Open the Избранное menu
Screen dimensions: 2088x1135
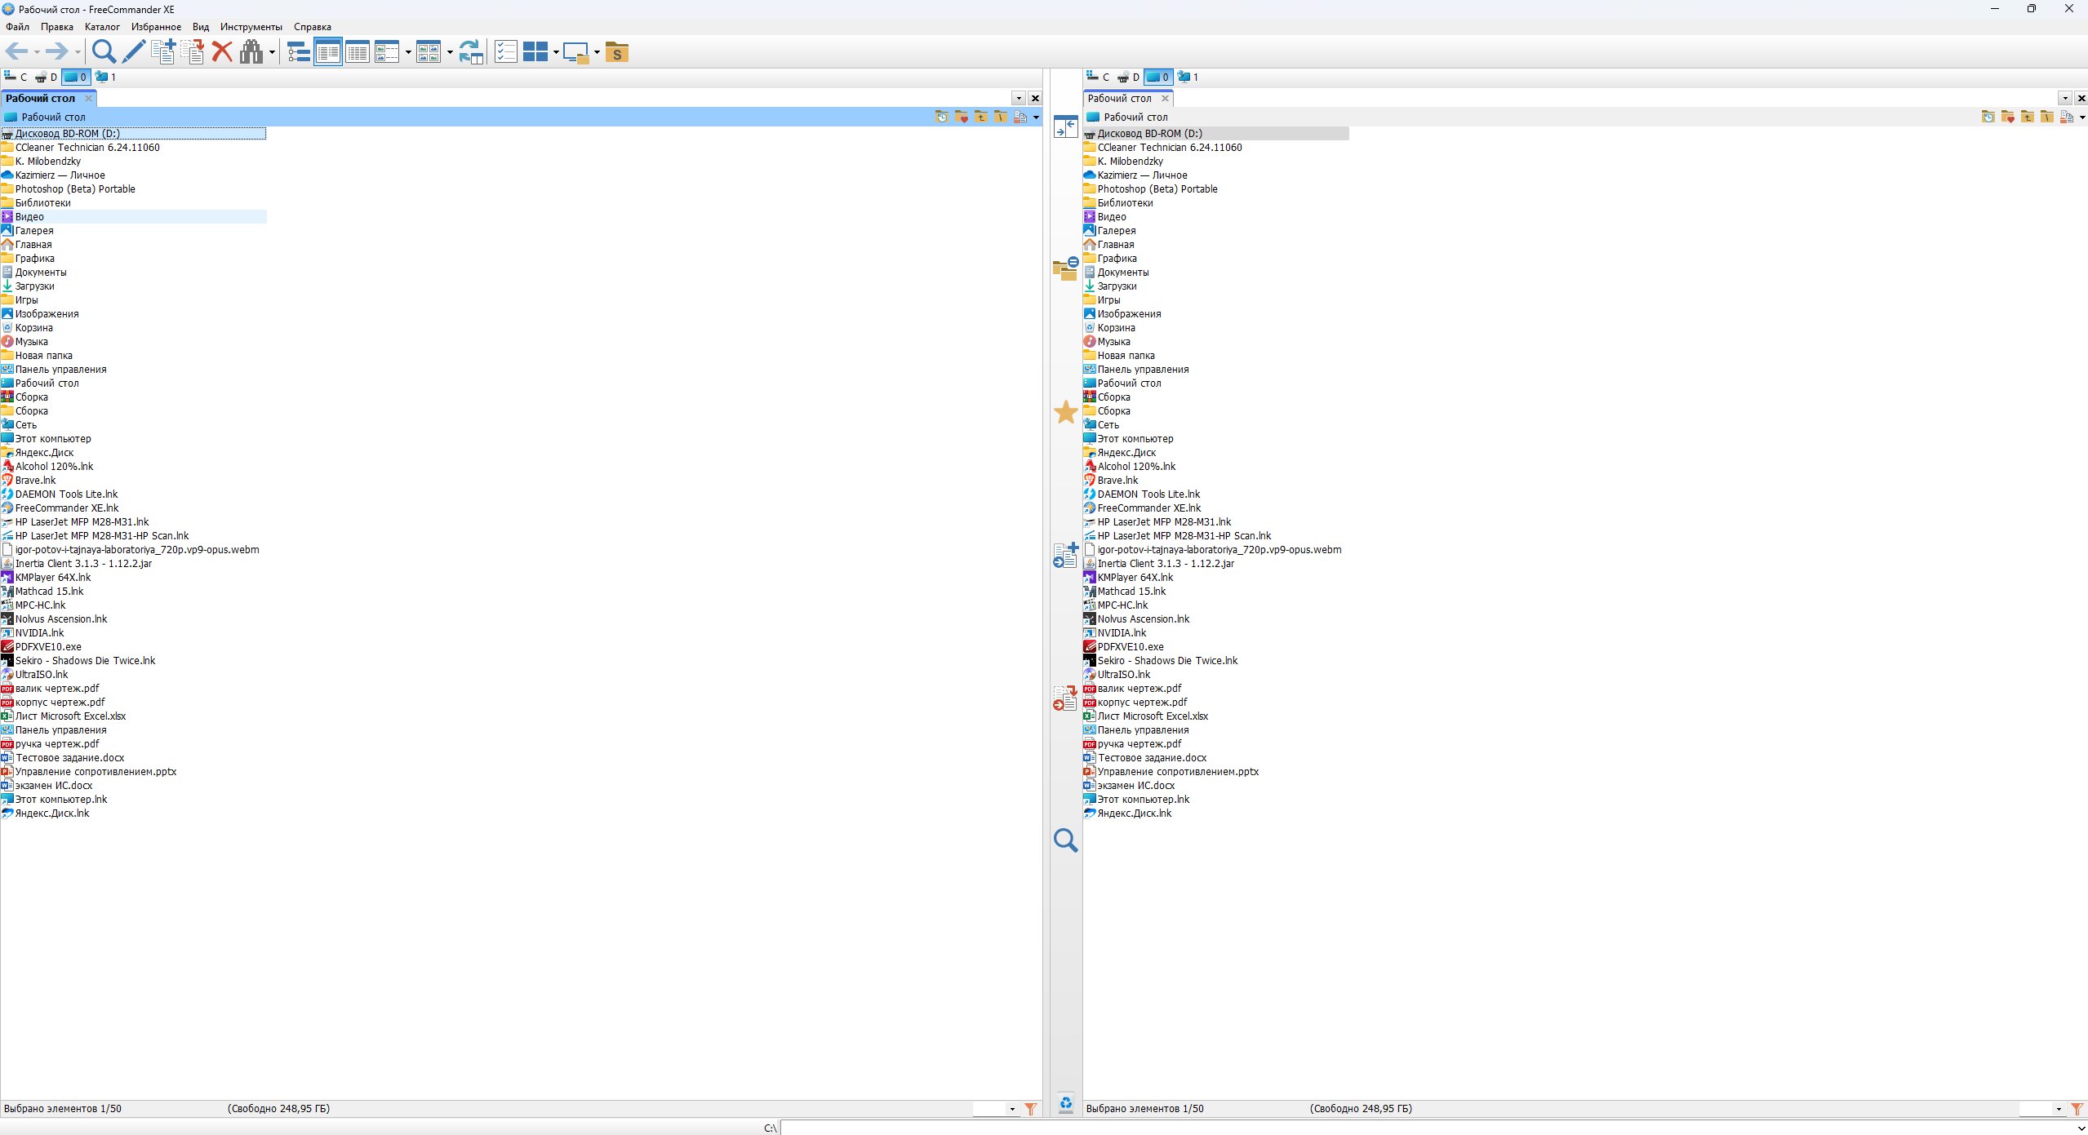tap(157, 27)
